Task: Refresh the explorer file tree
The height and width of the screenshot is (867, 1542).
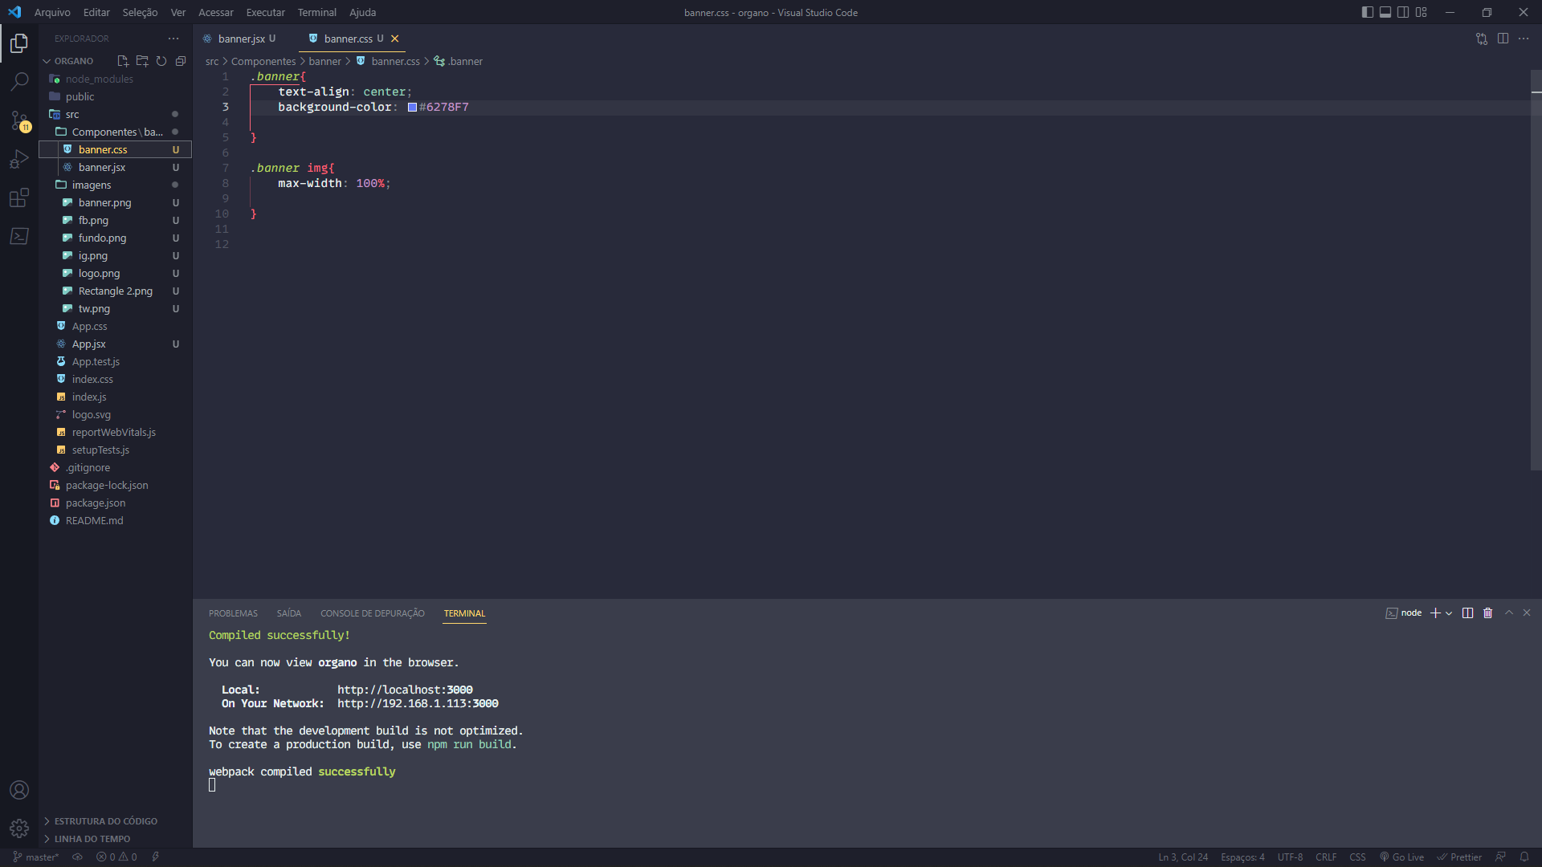Action: (161, 61)
